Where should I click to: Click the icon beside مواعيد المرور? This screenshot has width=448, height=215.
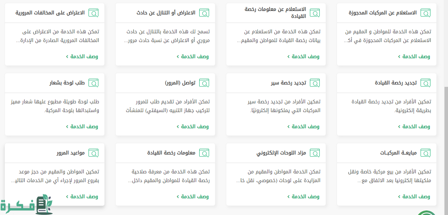(x=93, y=153)
